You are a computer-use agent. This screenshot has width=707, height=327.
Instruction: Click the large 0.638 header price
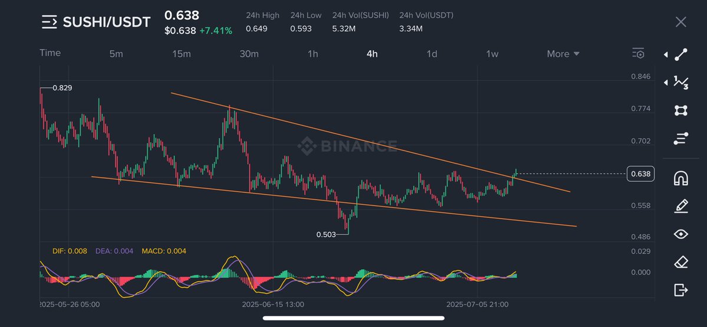click(182, 15)
